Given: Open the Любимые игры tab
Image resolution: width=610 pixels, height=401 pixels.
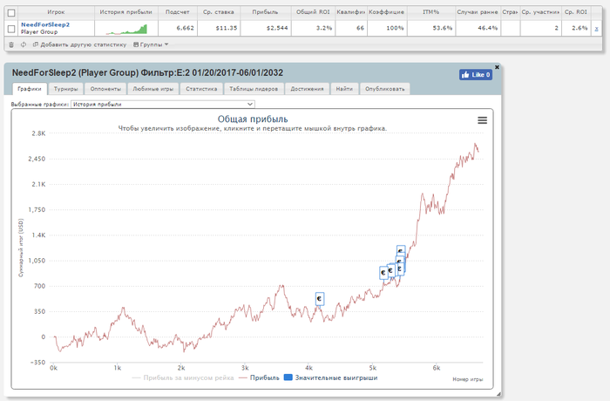Looking at the screenshot, I should (x=152, y=89).
